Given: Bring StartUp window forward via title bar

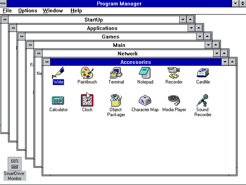Looking at the screenshot, I should tap(94, 20).
